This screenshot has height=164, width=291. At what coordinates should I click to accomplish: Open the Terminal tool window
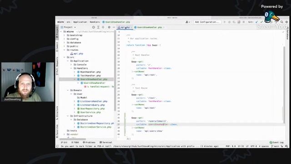[106, 143]
